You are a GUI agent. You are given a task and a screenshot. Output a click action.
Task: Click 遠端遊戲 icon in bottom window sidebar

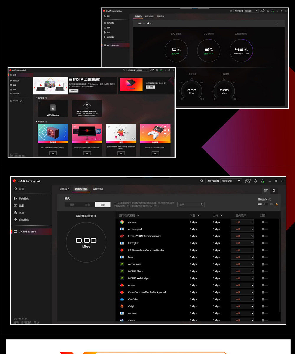tap(15, 220)
